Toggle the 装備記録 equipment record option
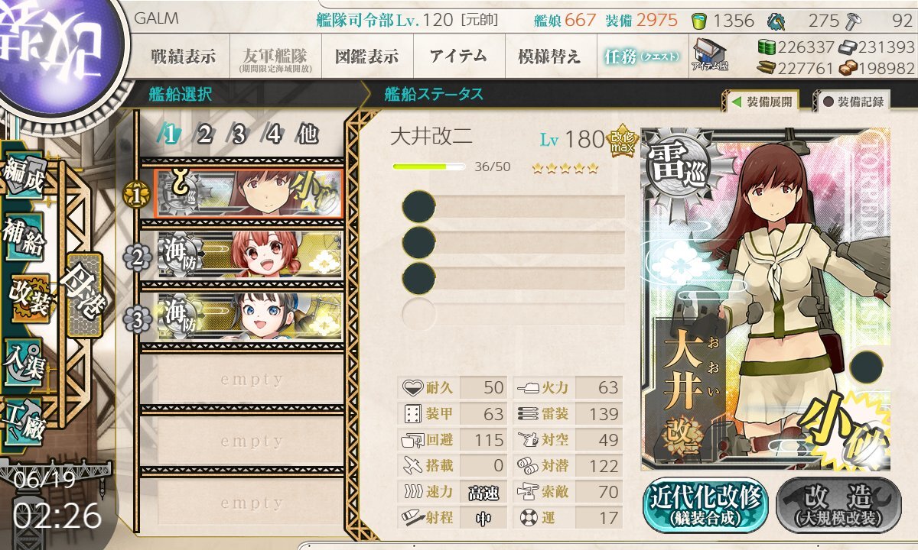 click(x=854, y=101)
